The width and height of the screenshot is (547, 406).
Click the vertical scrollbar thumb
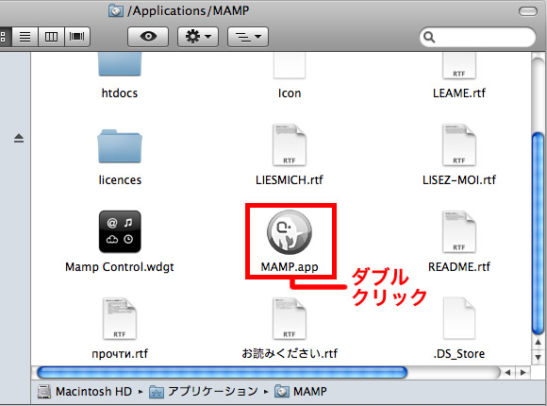click(538, 233)
